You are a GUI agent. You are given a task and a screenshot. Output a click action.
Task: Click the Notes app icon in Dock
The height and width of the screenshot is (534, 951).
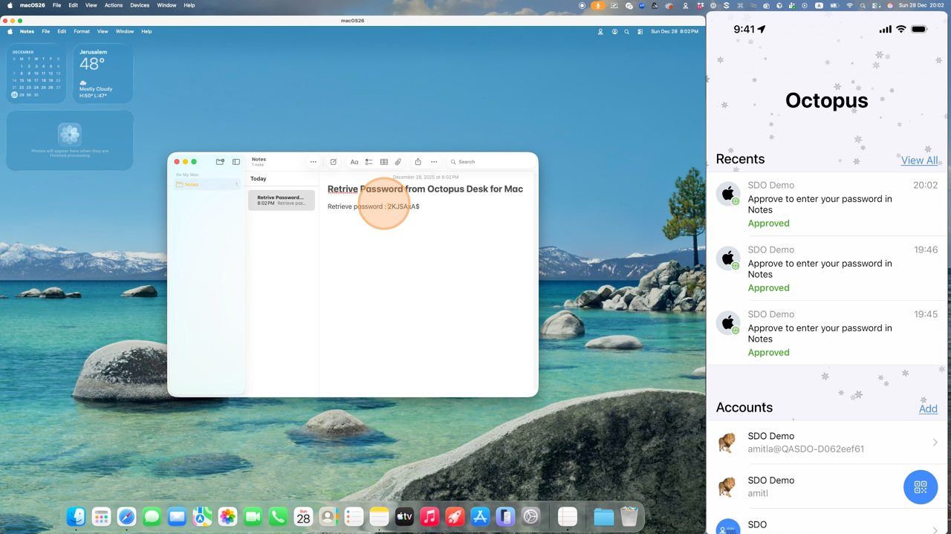379,517
